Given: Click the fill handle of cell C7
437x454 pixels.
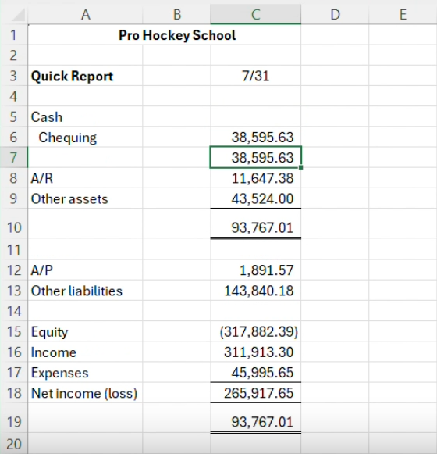Looking at the screenshot, I should click(x=300, y=167).
